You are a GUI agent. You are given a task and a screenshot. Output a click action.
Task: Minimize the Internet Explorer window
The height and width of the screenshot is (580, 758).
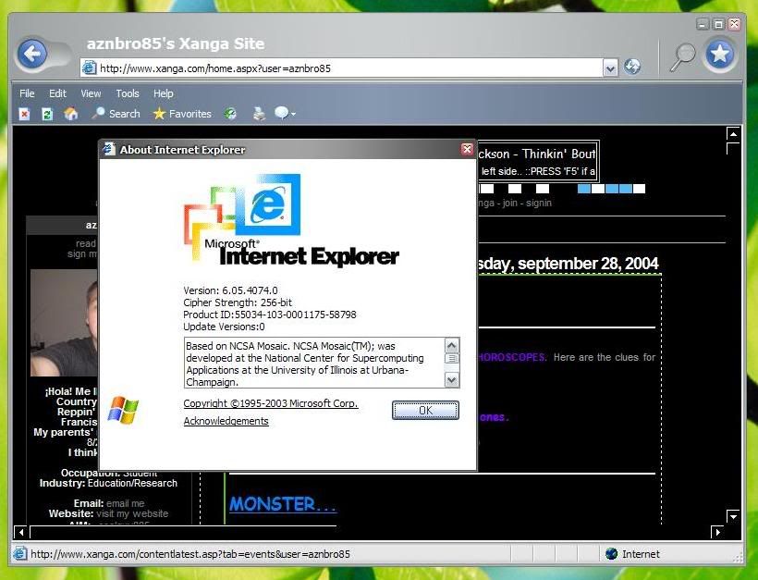coord(703,24)
